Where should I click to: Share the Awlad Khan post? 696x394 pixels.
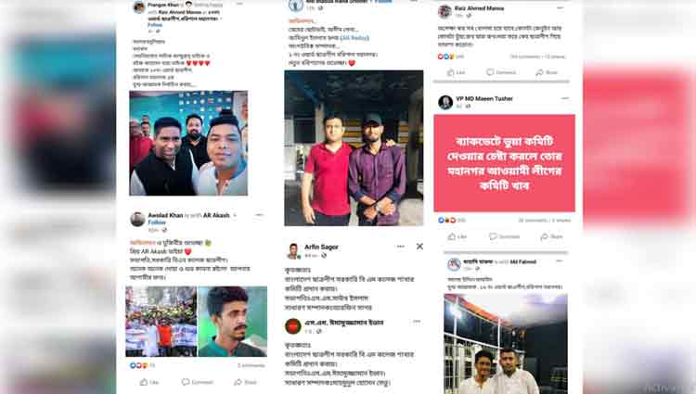click(x=246, y=382)
